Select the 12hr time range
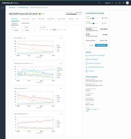Screen dimensions: 131x139 51,30
